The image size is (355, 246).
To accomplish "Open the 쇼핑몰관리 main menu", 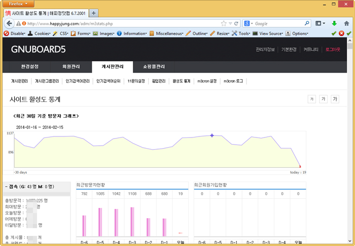I will click(x=154, y=66).
